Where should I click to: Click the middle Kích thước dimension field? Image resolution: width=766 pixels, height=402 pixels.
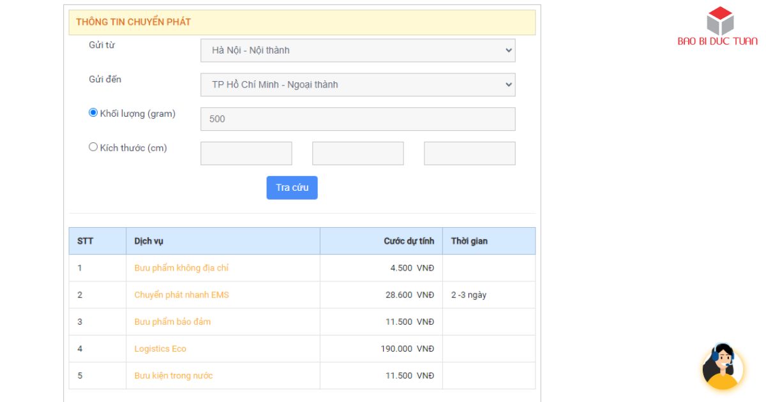357,153
